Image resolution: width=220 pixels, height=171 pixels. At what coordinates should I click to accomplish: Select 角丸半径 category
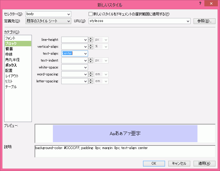pyautogui.click(x=18, y=60)
